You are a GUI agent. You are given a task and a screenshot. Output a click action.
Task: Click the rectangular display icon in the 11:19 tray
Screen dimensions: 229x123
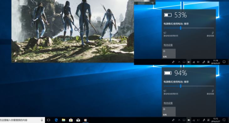(x=184, y=62)
